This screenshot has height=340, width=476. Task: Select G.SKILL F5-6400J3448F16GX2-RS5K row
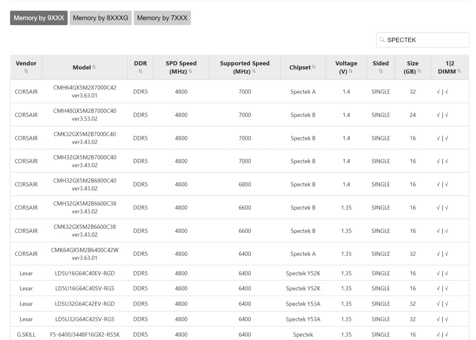coord(85,334)
